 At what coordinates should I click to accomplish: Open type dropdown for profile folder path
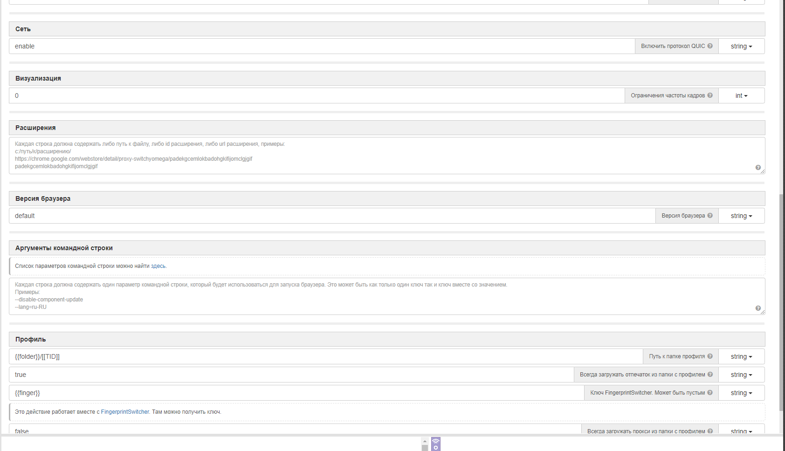741,356
